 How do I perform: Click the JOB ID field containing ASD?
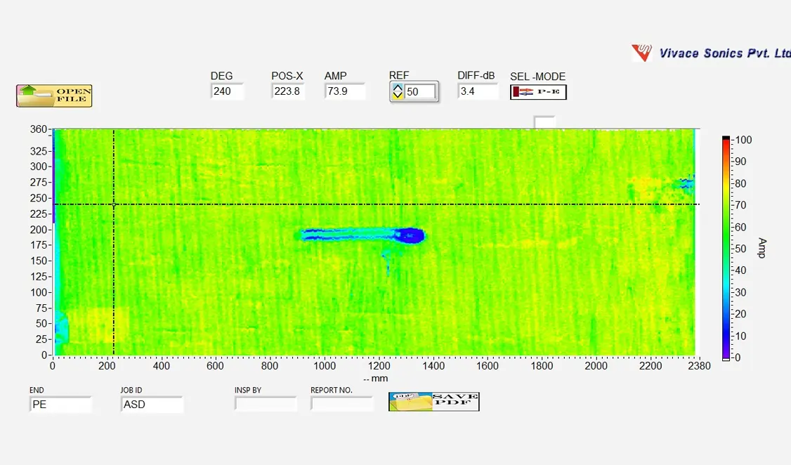coord(152,405)
